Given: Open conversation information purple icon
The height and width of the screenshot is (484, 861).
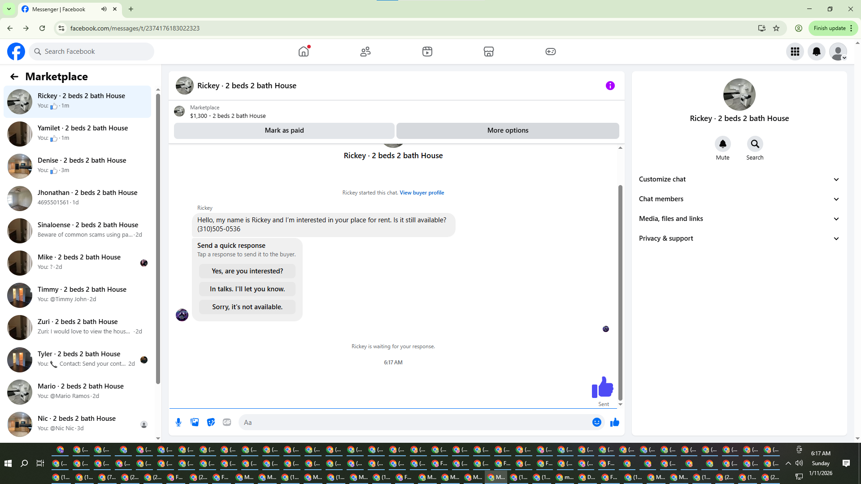Looking at the screenshot, I should coord(610,86).
